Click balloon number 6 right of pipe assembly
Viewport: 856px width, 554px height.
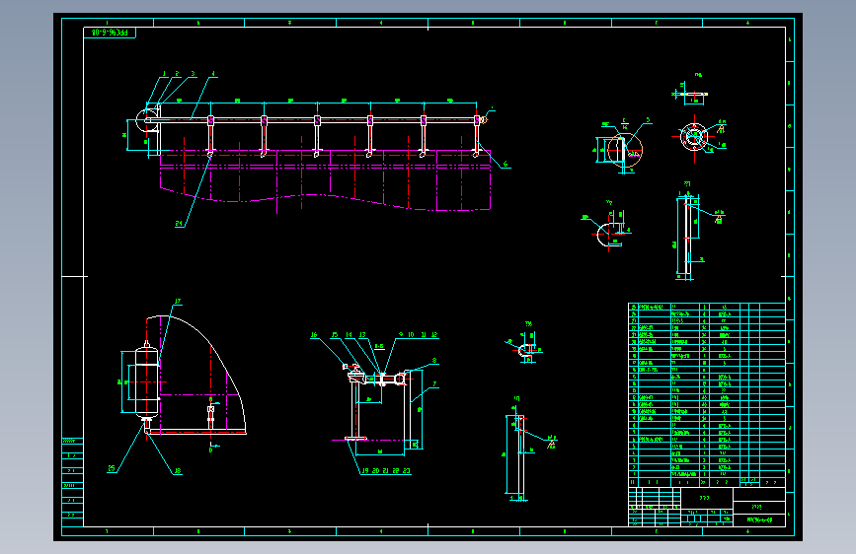point(506,164)
